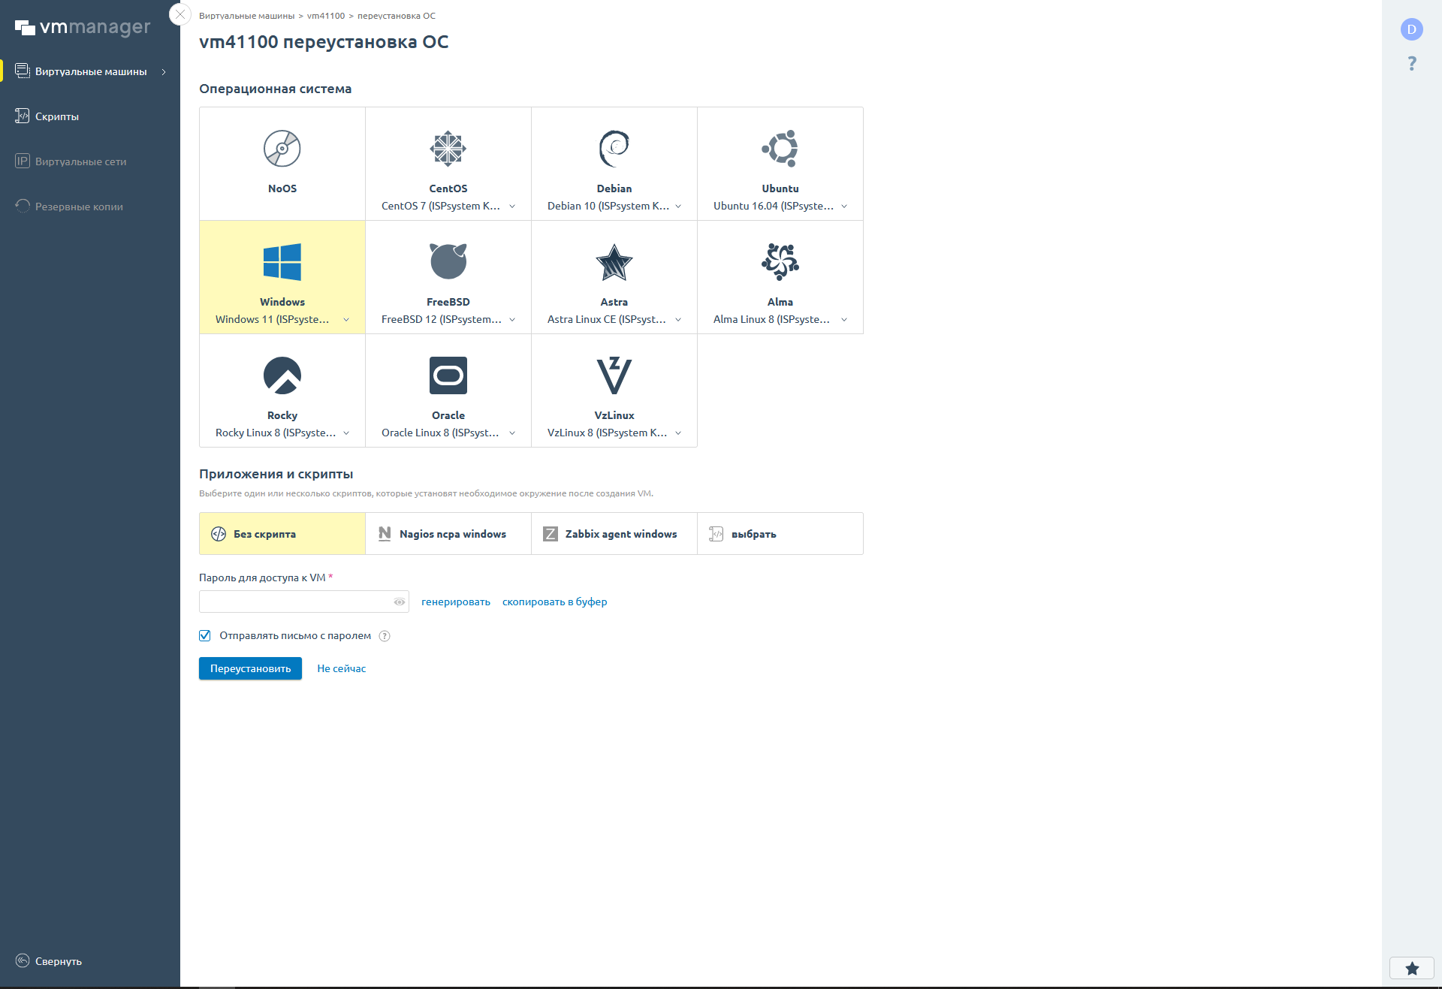This screenshot has width=1442, height=989.
Task: Click the Виртуальные сети IP icon
Action: [x=23, y=161]
